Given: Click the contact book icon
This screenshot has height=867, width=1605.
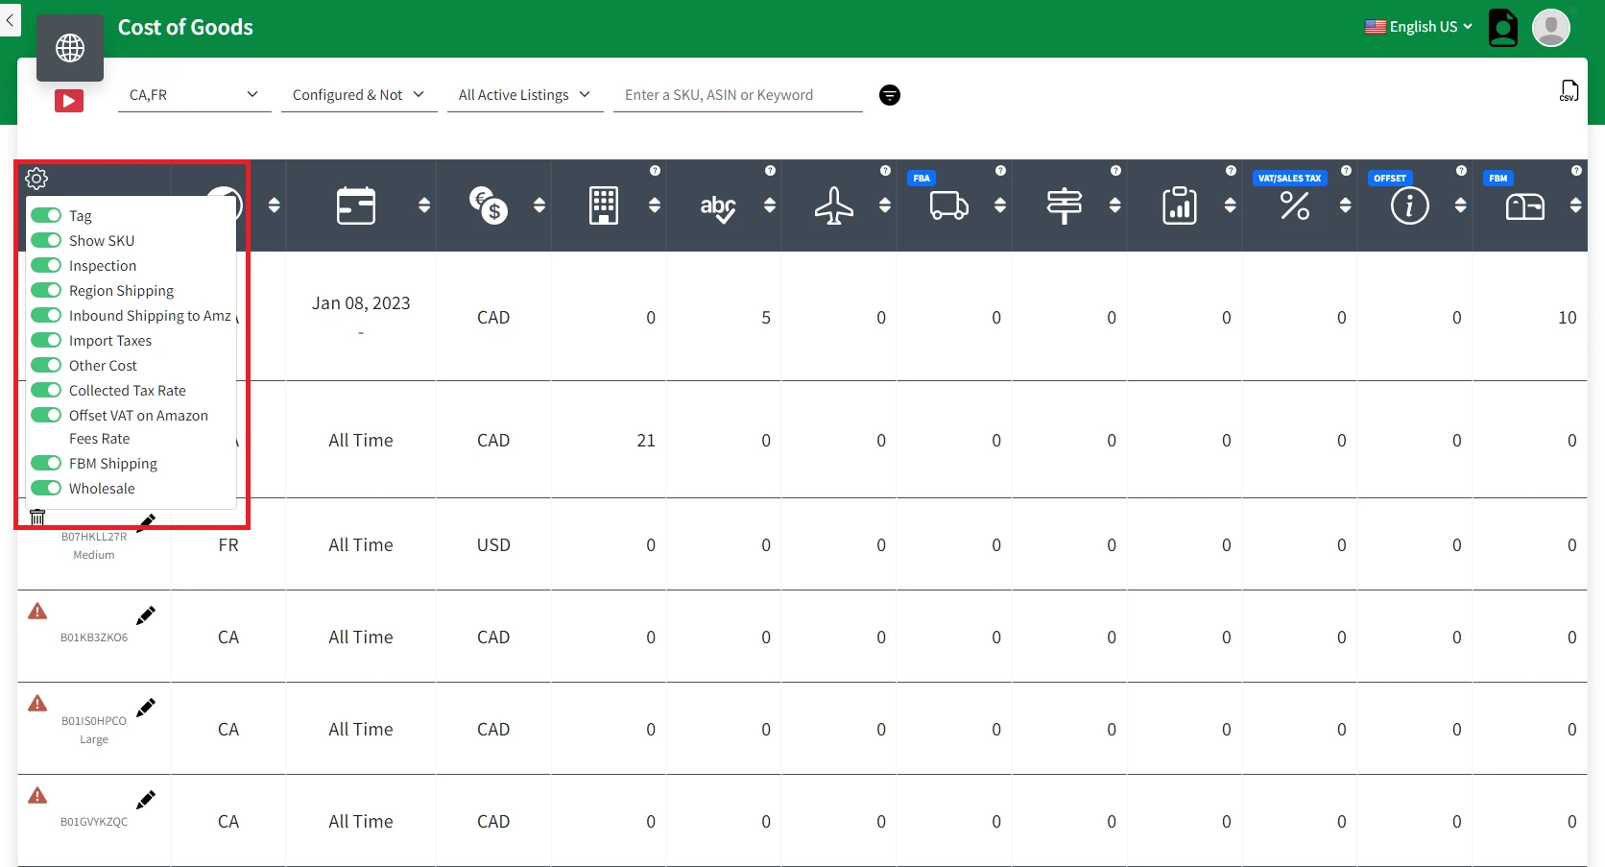Looking at the screenshot, I should (1503, 27).
